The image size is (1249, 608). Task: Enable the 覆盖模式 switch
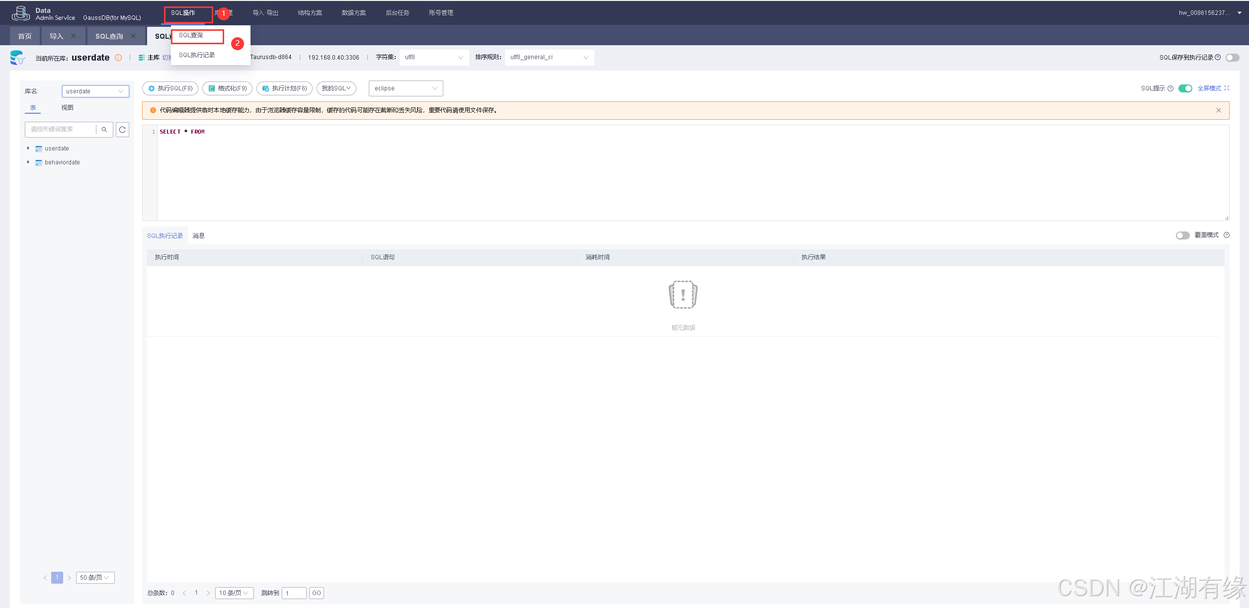[x=1182, y=235]
